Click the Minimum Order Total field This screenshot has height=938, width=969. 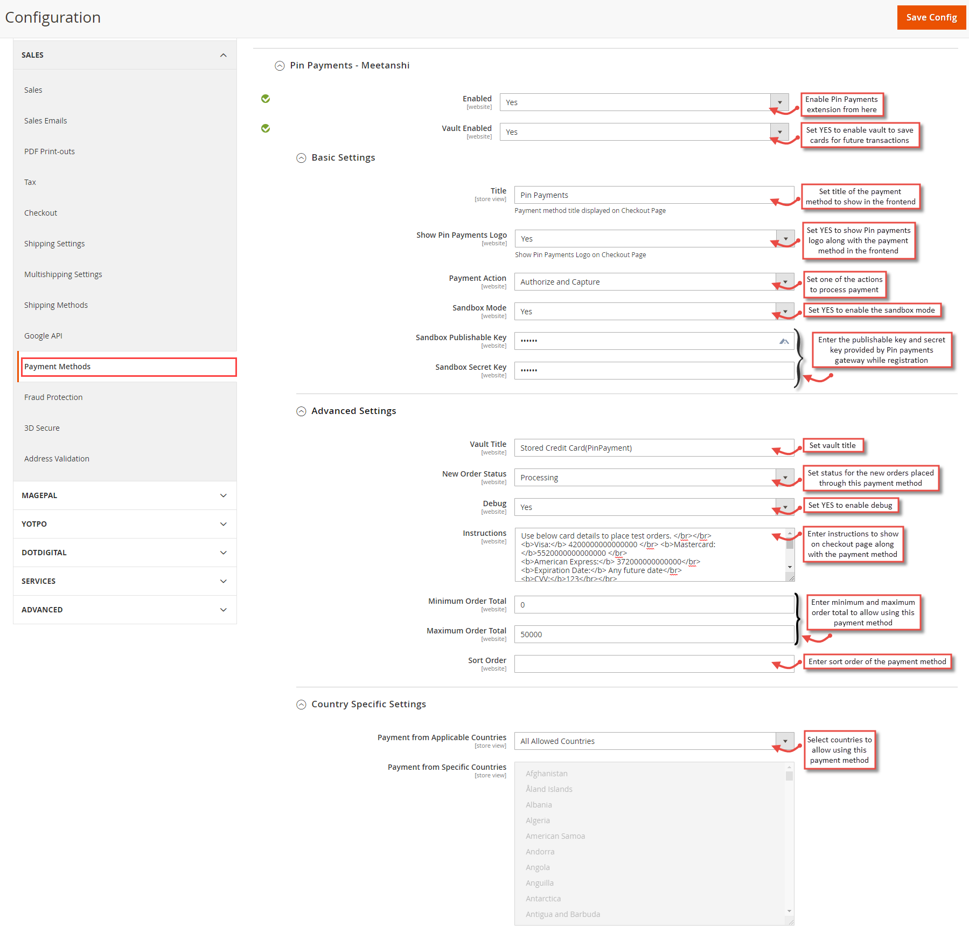[x=654, y=605]
